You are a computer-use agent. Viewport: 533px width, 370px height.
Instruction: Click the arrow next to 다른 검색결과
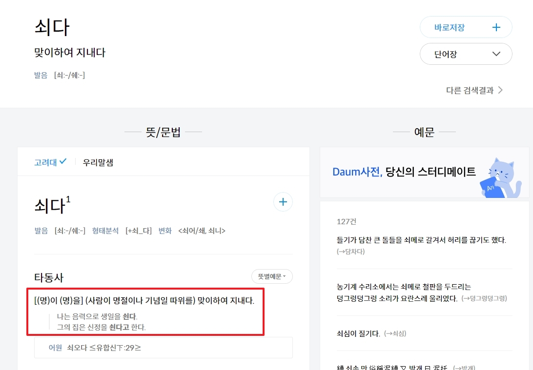pyautogui.click(x=502, y=90)
